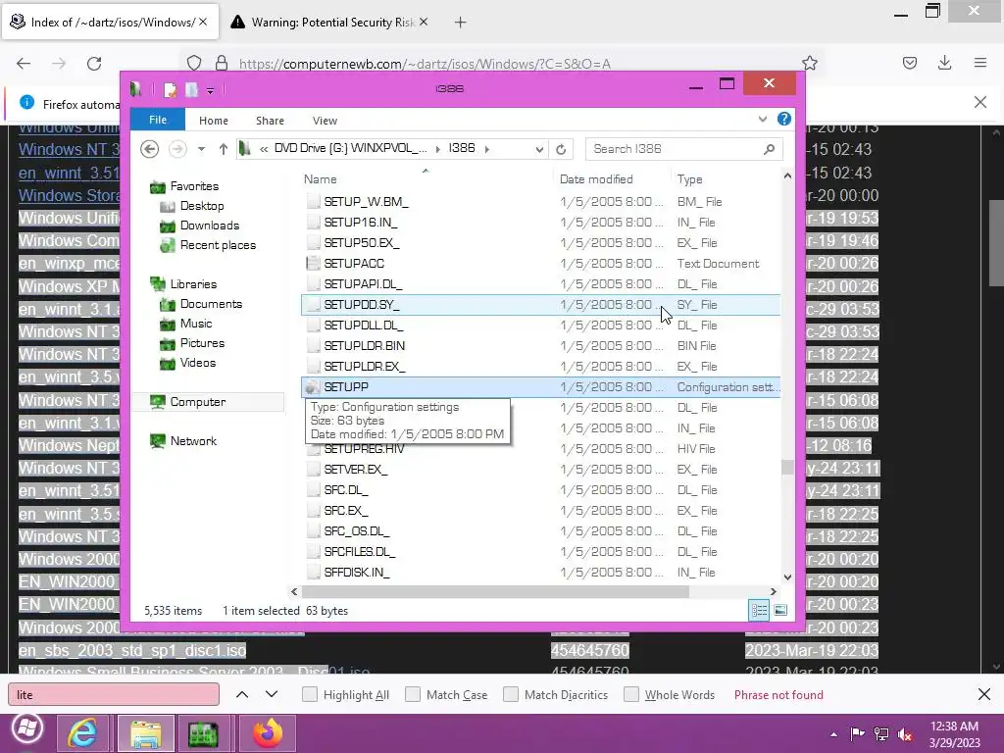The width and height of the screenshot is (1004, 753).
Task: Go back in Explorer navigation
Action: pos(149,149)
